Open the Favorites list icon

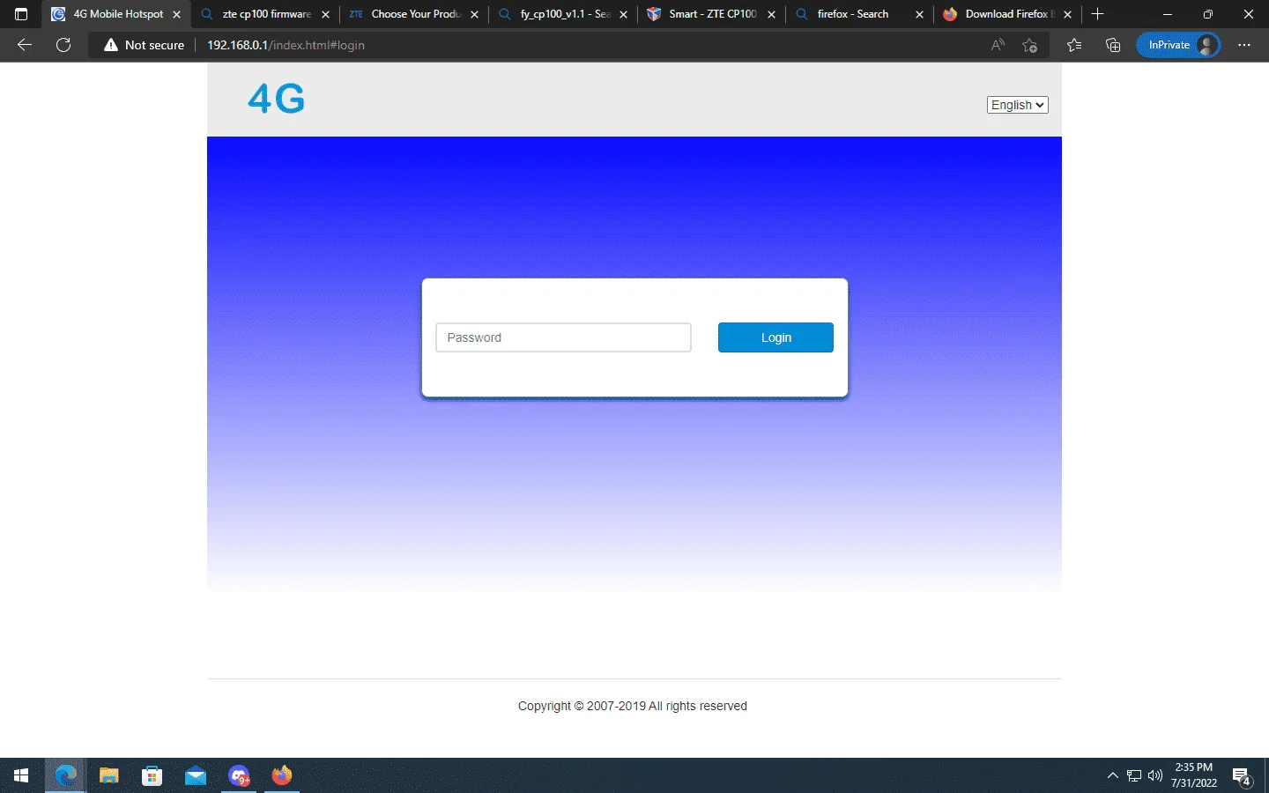[1074, 45]
